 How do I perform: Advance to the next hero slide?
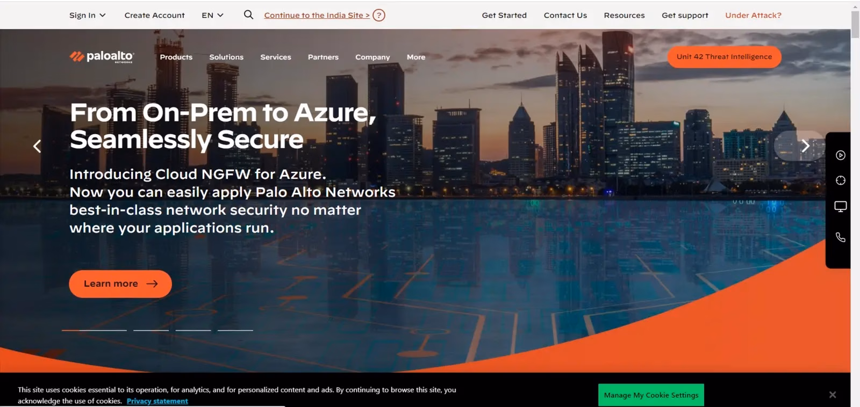click(x=805, y=146)
